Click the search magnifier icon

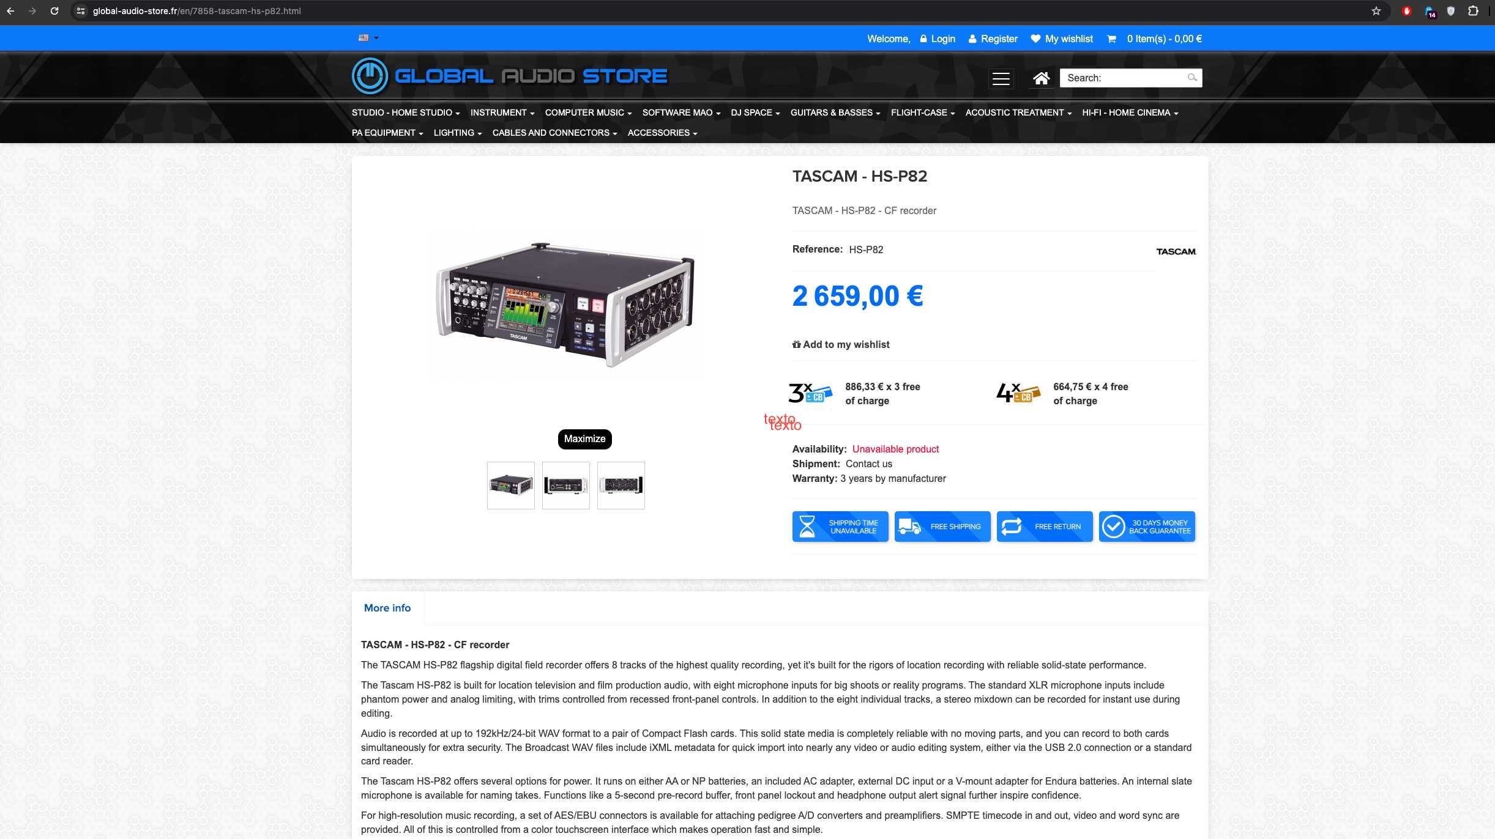pos(1192,78)
